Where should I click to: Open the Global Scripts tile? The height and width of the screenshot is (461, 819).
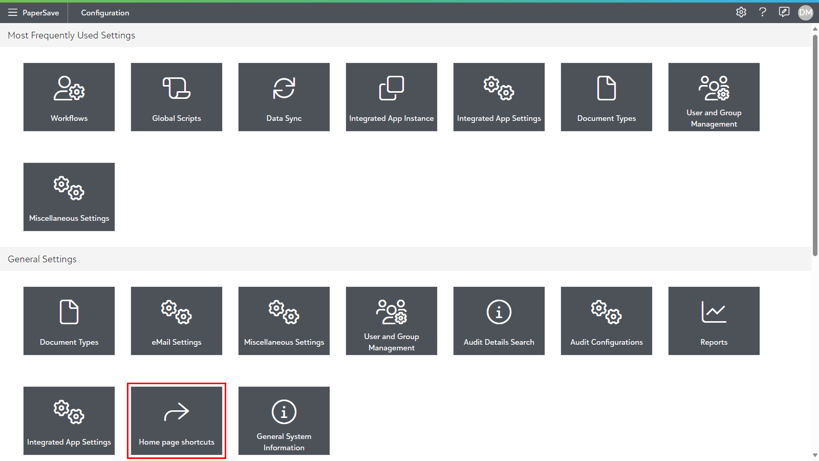tap(177, 97)
